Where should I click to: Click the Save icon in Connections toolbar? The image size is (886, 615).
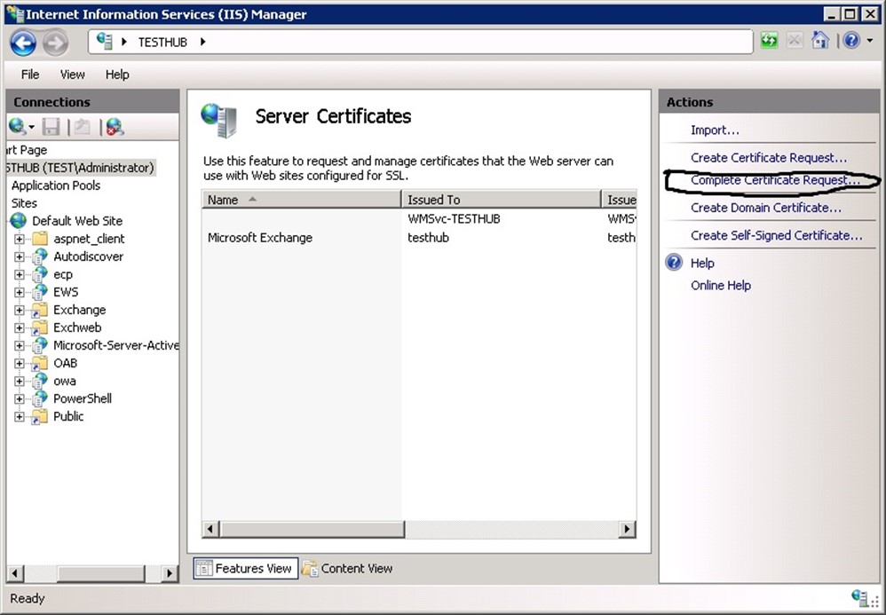click(x=51, y=127)
